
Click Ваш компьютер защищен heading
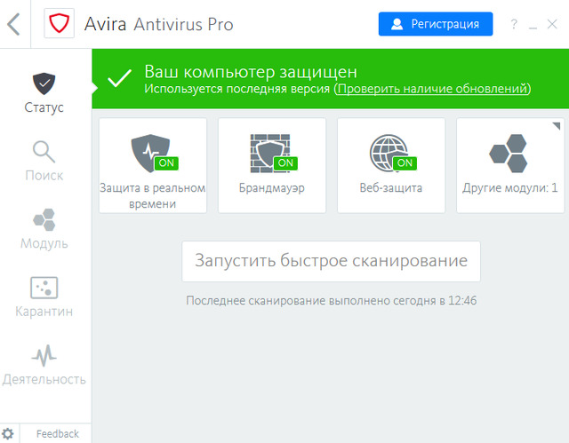click(251, 72)
